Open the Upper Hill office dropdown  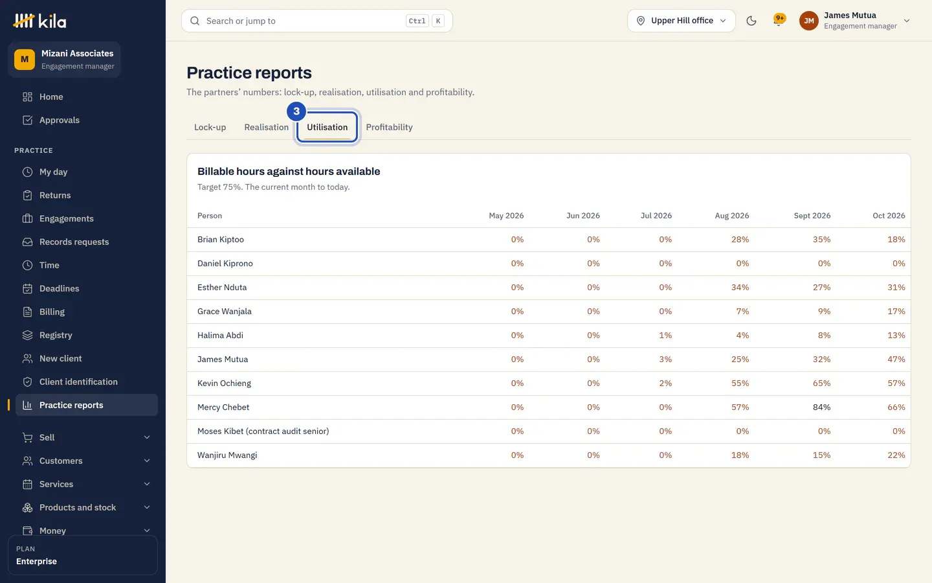point(682,21)
